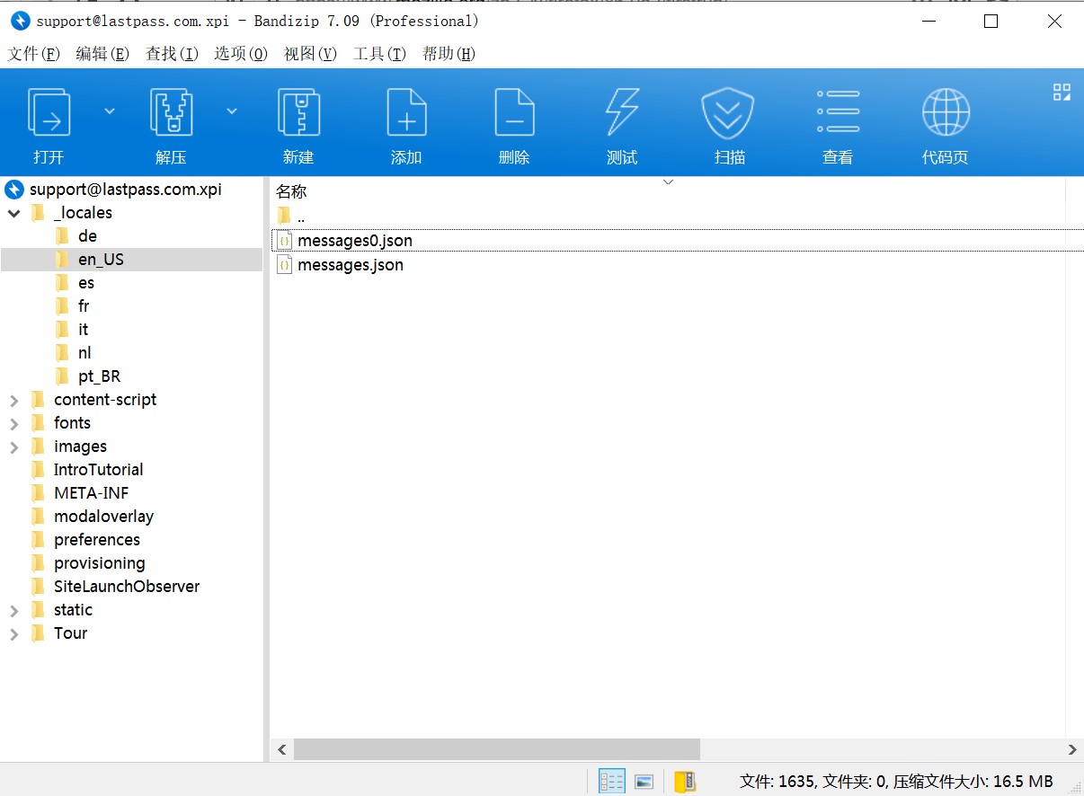This screenshot has width=1084, height=796.
Task: Select the support@lastpass.com.xpi root node
Action: point(125,190)
